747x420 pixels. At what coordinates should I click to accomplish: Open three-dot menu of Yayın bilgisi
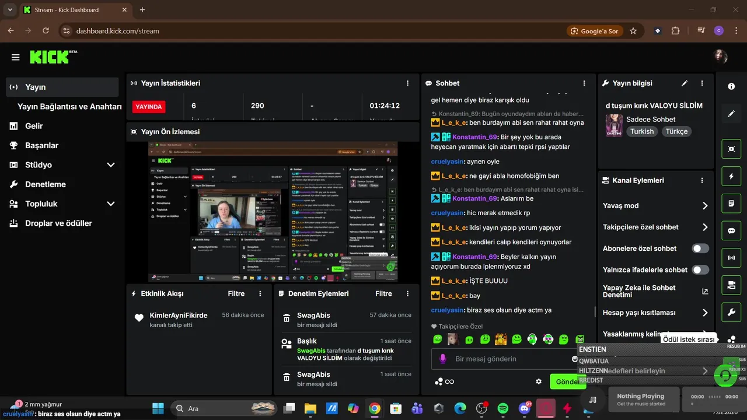(x=702, y=83)
